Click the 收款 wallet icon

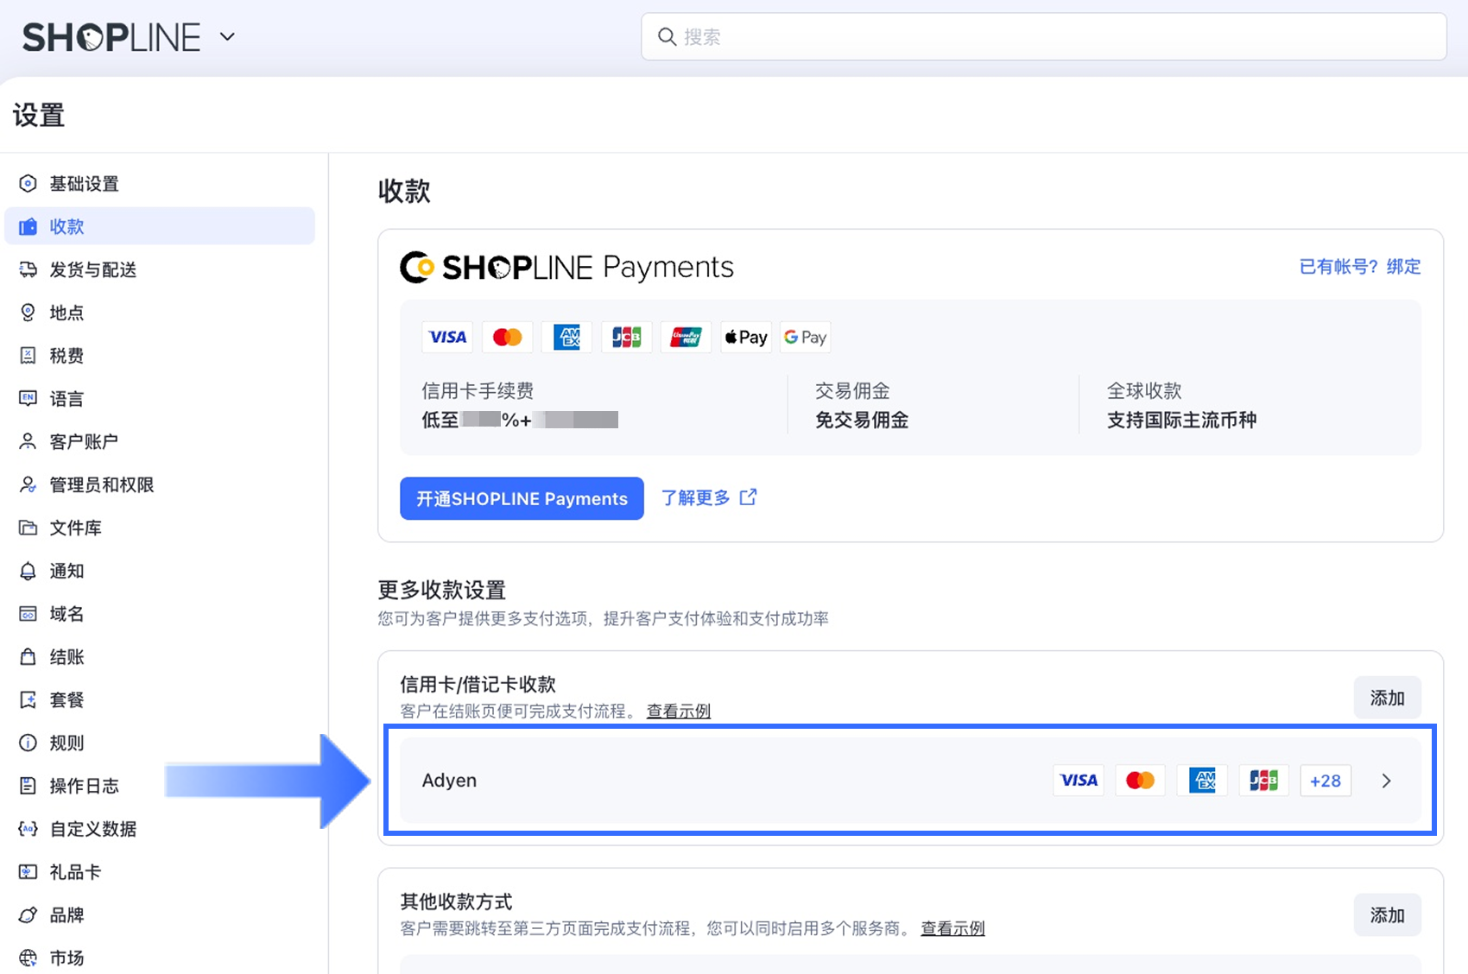tap(28, 226)
